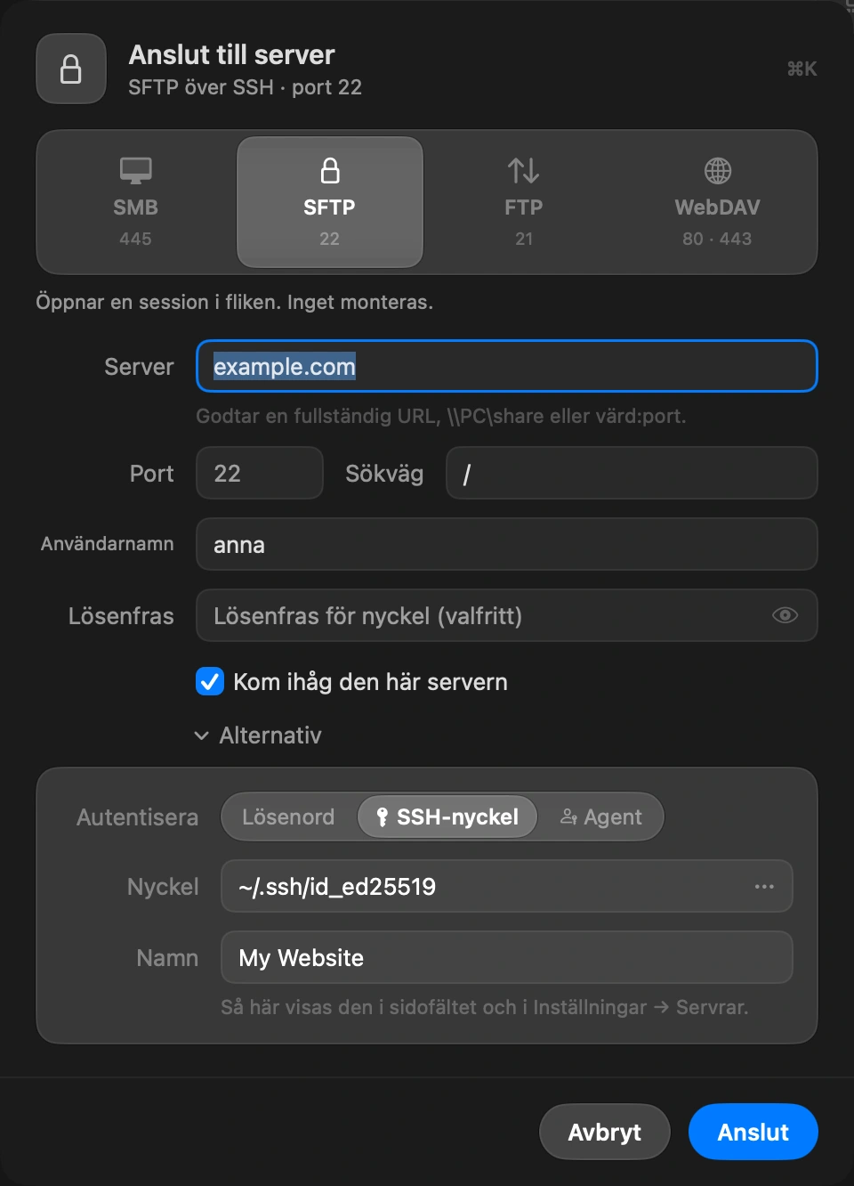Choose SSH-nyckel authentication

tap(447, 816)
